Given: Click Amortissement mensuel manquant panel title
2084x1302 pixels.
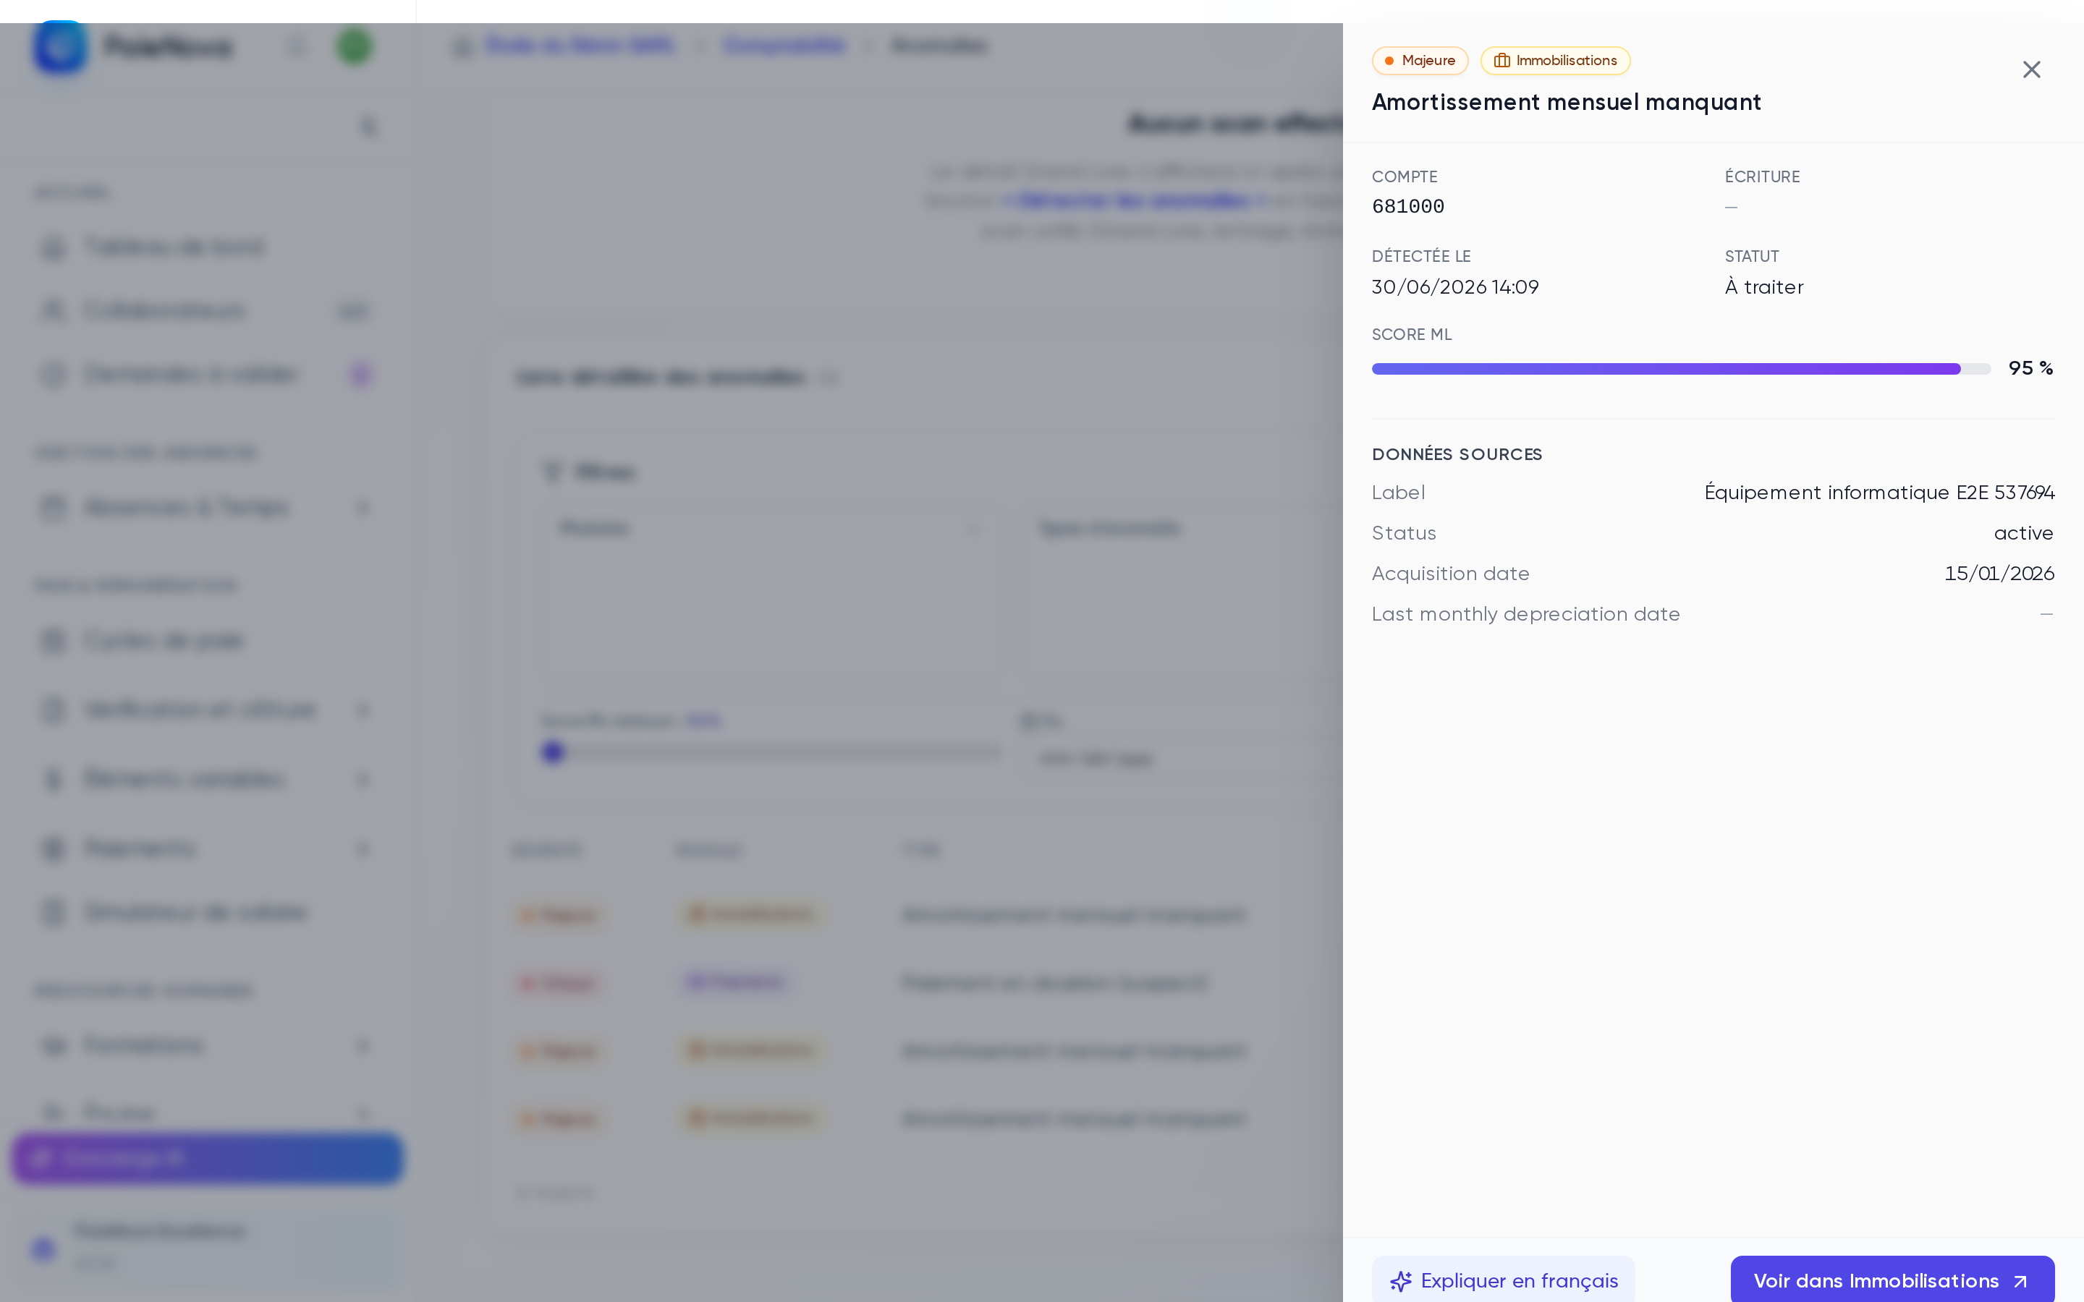Looking at the screenshot, I should coord(1566,103).
